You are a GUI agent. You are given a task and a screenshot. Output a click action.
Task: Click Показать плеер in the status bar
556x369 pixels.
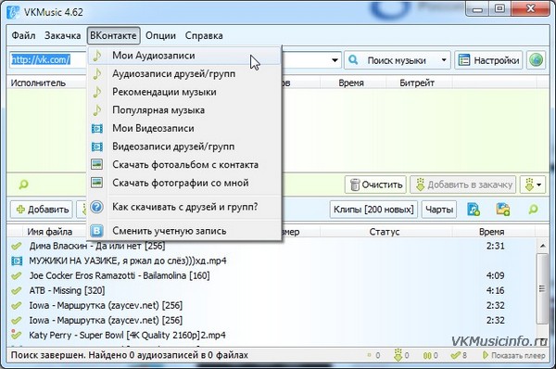point(514,355)
